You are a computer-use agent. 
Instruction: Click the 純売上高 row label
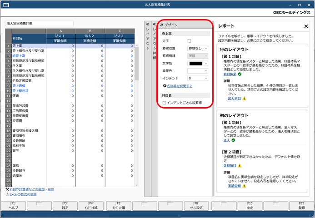19,56
